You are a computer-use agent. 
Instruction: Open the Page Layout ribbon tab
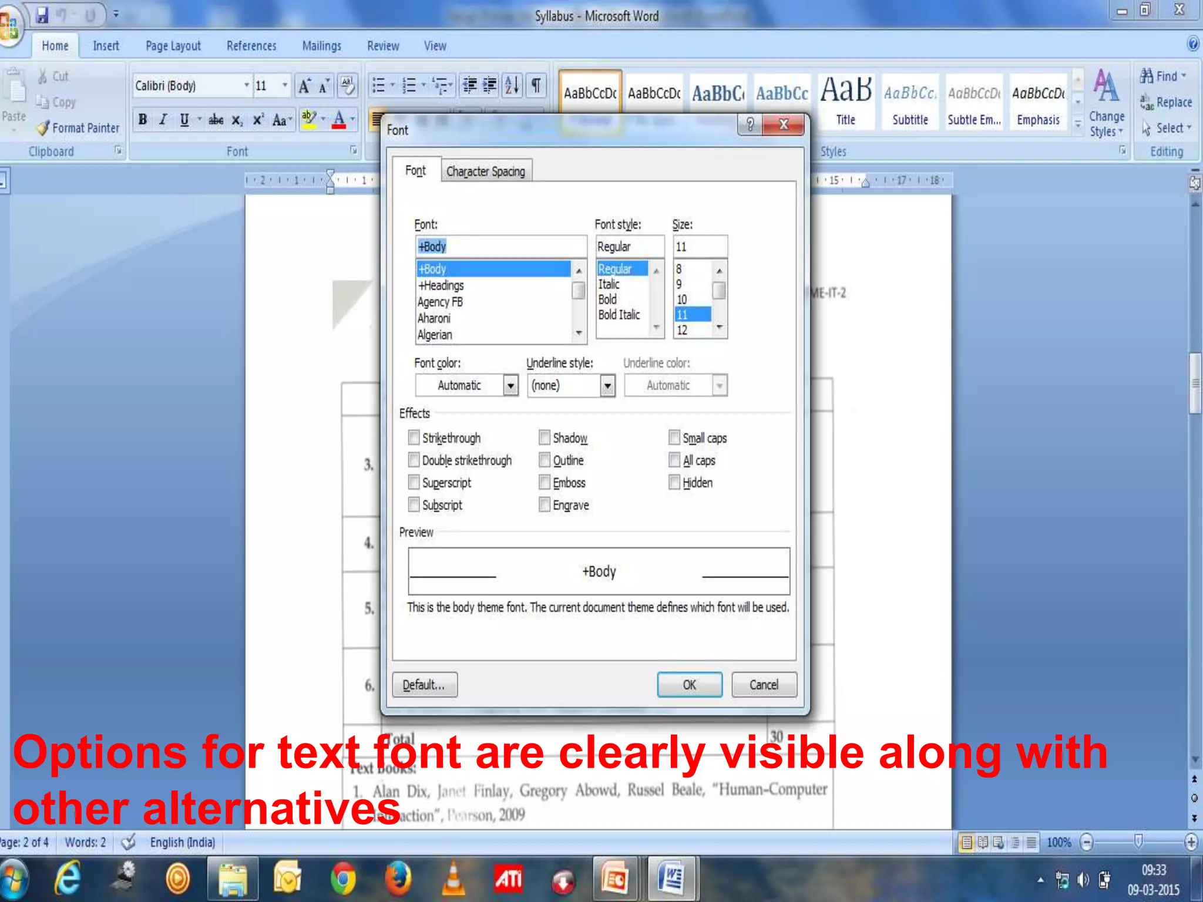pos(173,46)
